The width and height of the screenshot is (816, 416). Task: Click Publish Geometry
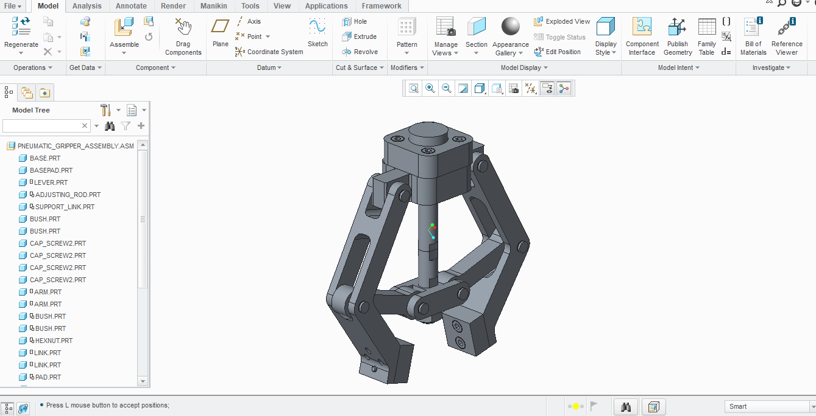coord(678,36)
